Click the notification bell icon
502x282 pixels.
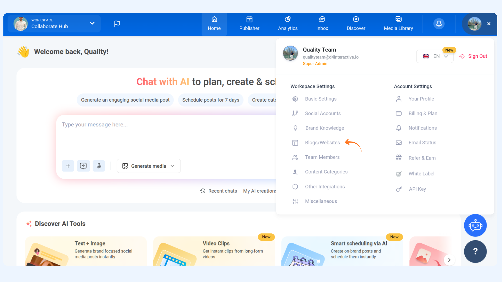tap(439, 24)
